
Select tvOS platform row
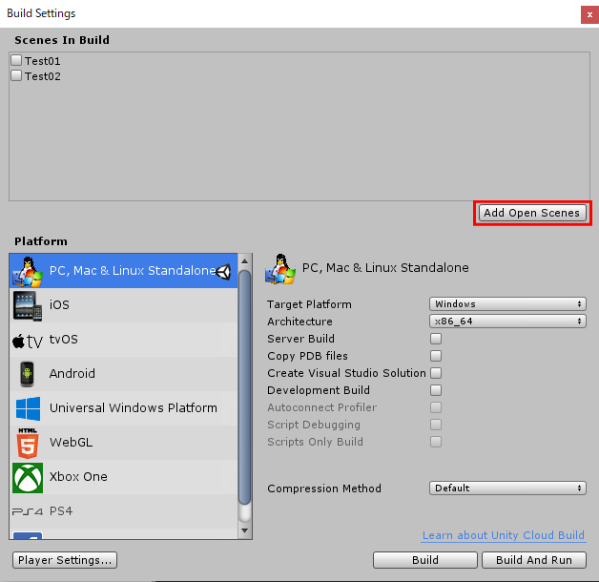[123, 340]
